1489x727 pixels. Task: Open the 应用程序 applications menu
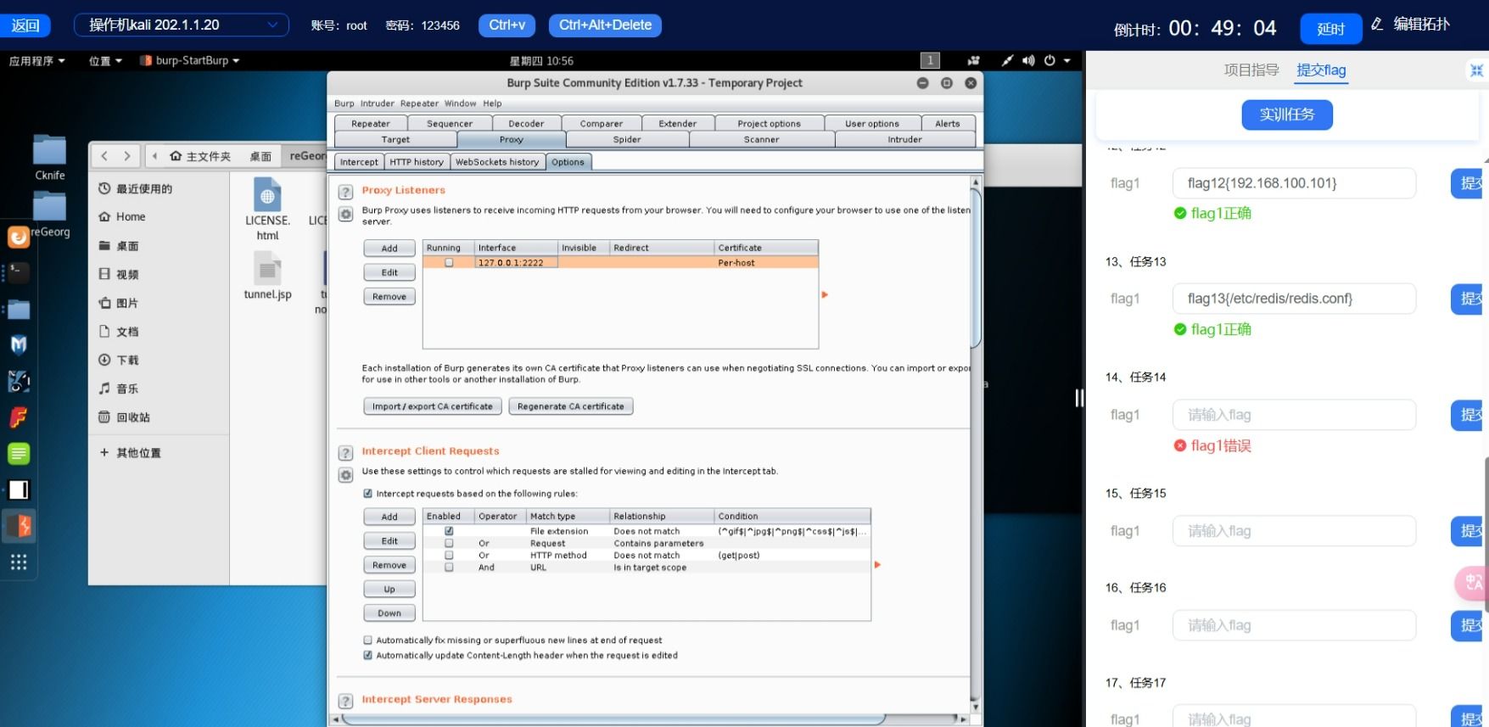click(x=36, y=61)
